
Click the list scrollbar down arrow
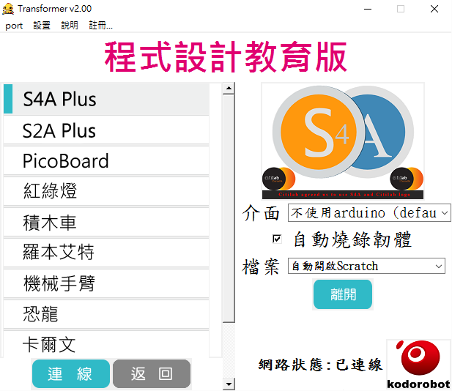[229, 384]
